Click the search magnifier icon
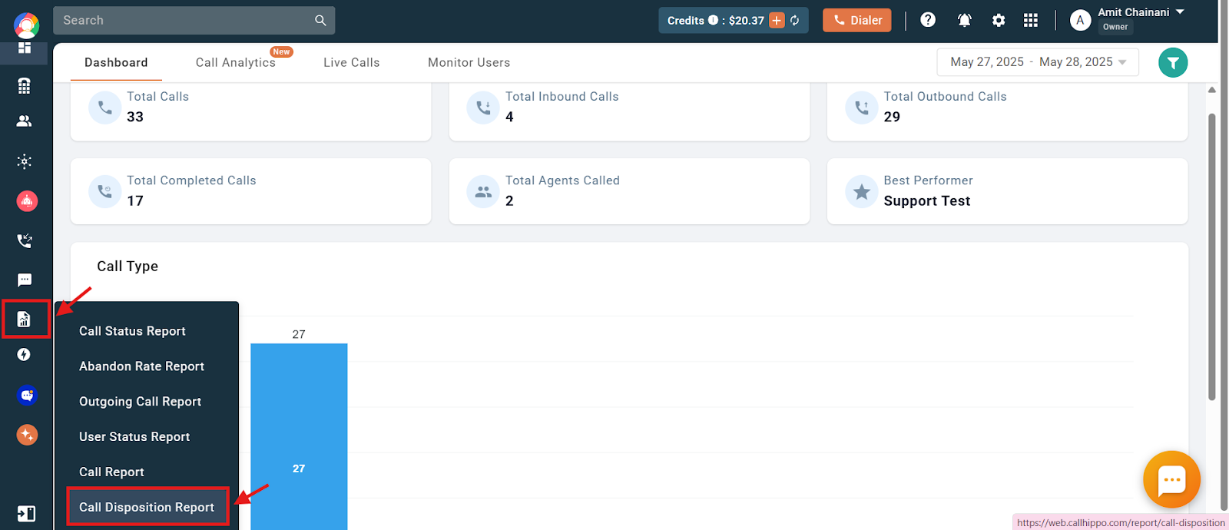1229x530 pixels. click(x=320, y=21)
